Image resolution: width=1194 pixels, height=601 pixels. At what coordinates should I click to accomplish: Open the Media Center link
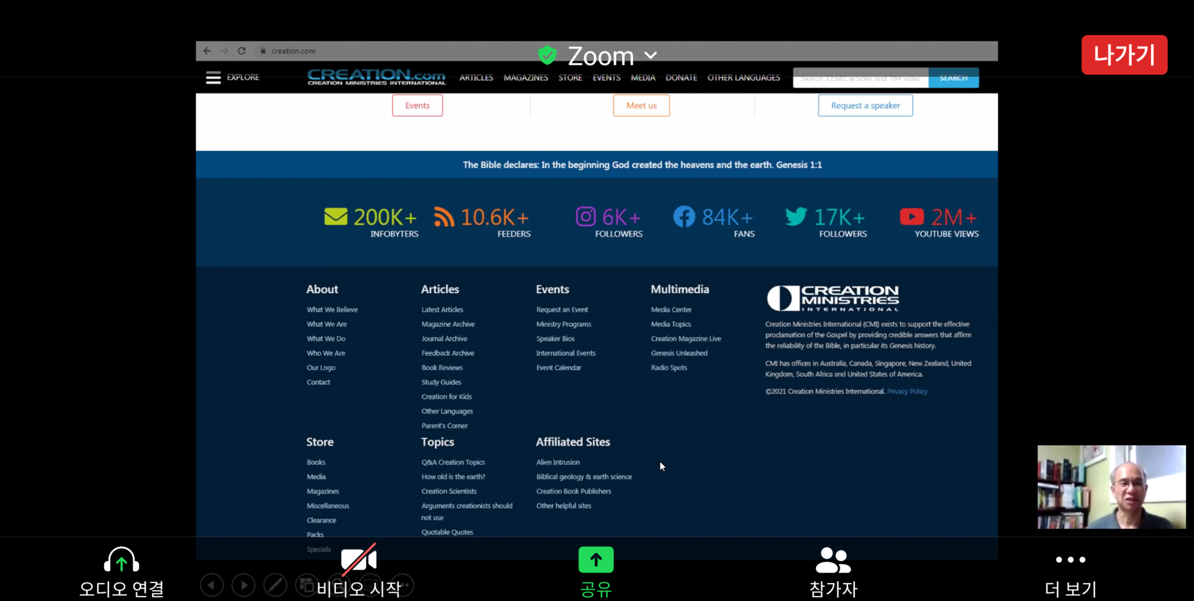(x=671, y=310)
